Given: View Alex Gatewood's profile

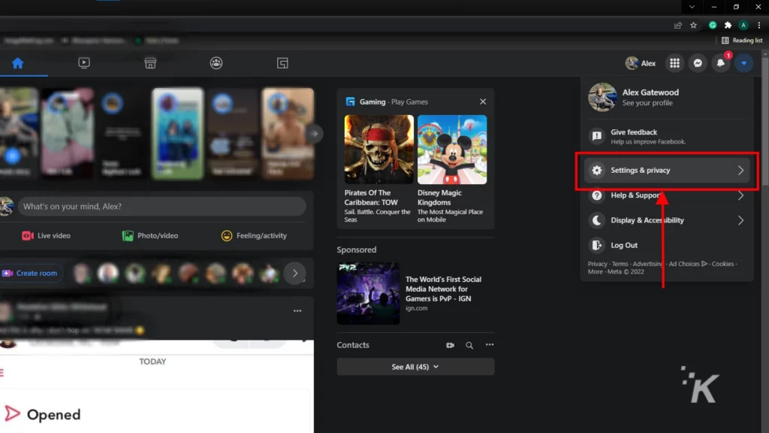Looking at the screenshot, I should (667, 97).
